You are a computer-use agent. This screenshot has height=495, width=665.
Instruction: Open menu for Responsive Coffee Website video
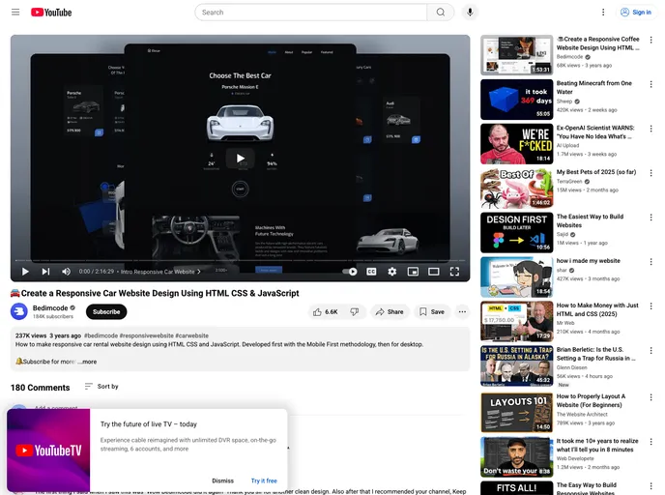click(651, 40)
